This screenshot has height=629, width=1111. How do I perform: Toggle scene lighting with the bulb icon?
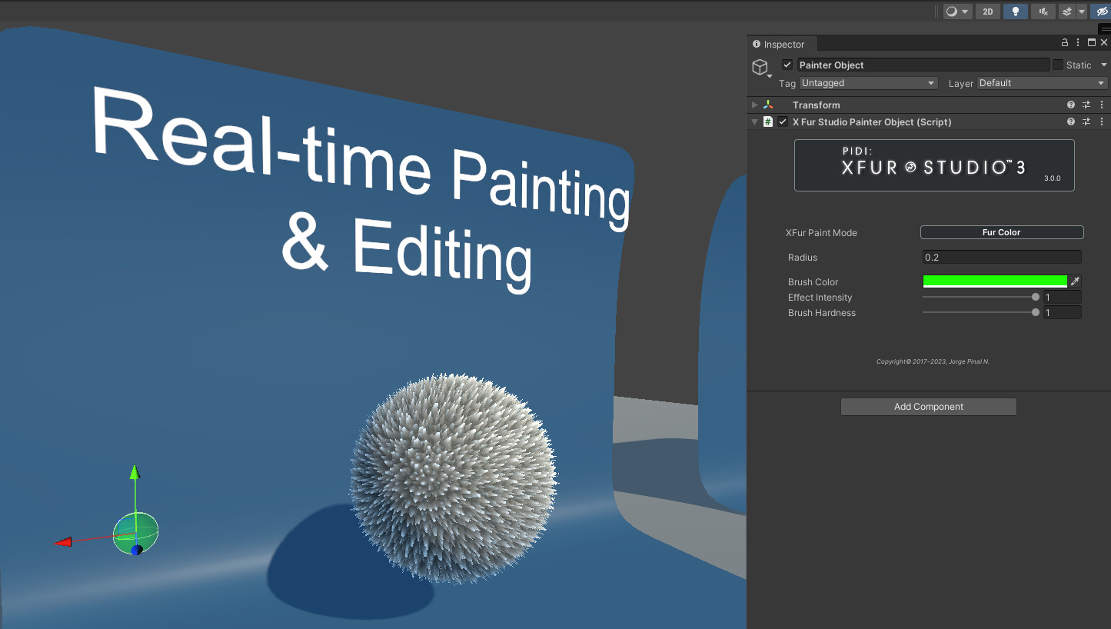pyautogui.click(x=1015, y=11)
